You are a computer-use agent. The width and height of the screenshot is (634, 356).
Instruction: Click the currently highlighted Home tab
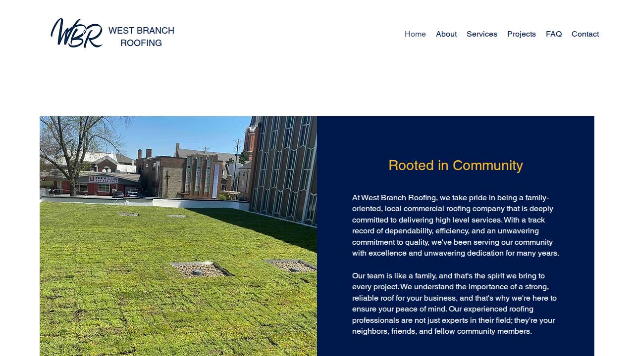click(x=415, y=34)
